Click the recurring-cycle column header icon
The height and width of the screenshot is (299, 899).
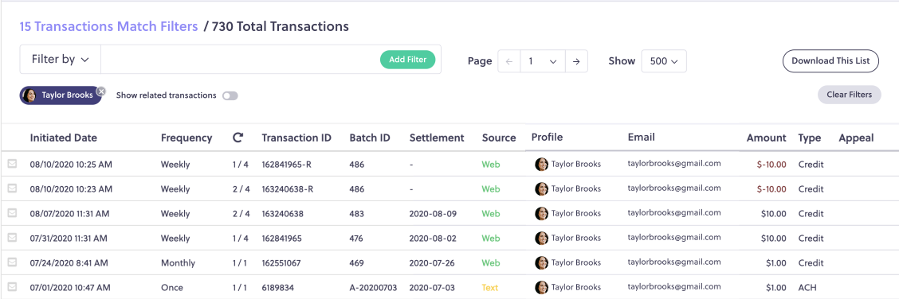[238, 138]
